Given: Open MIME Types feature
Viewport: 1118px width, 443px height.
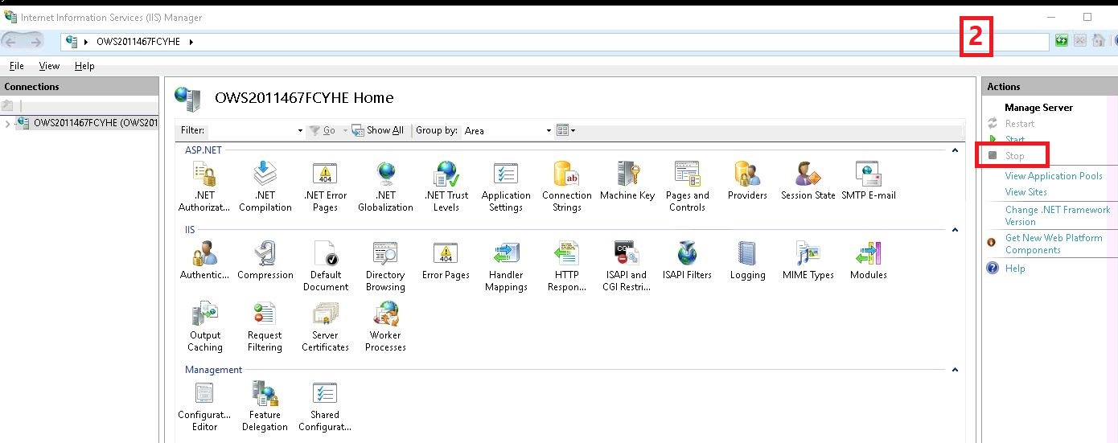Looking at the screenshot, I should tap(808, 260).
